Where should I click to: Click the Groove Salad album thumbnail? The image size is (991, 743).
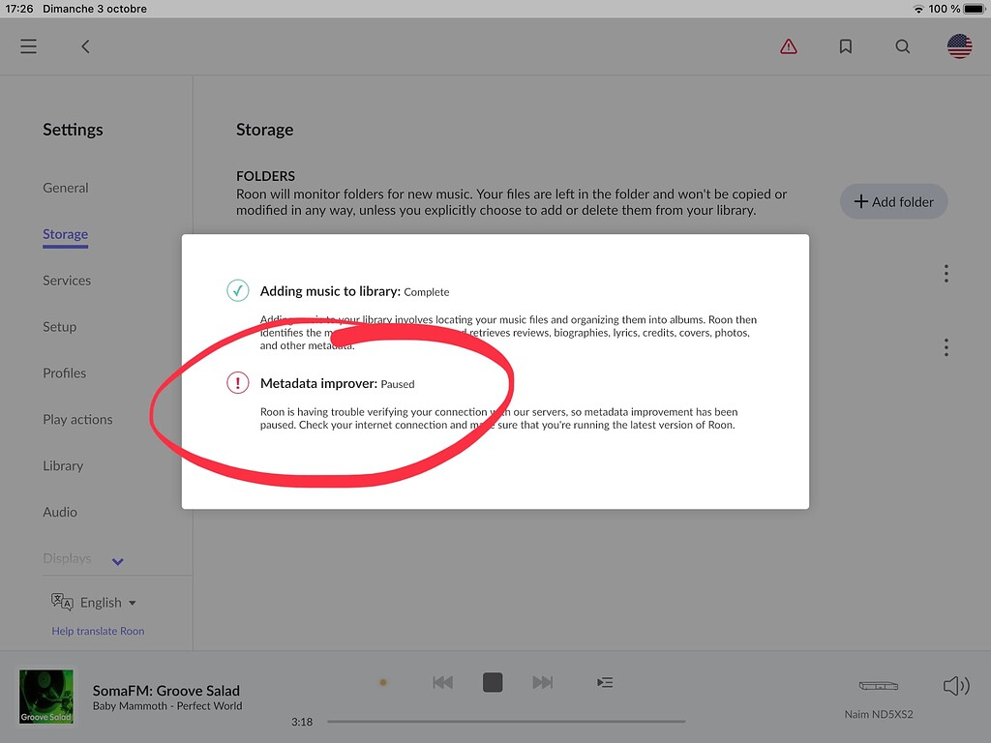(x=45, y=696)
